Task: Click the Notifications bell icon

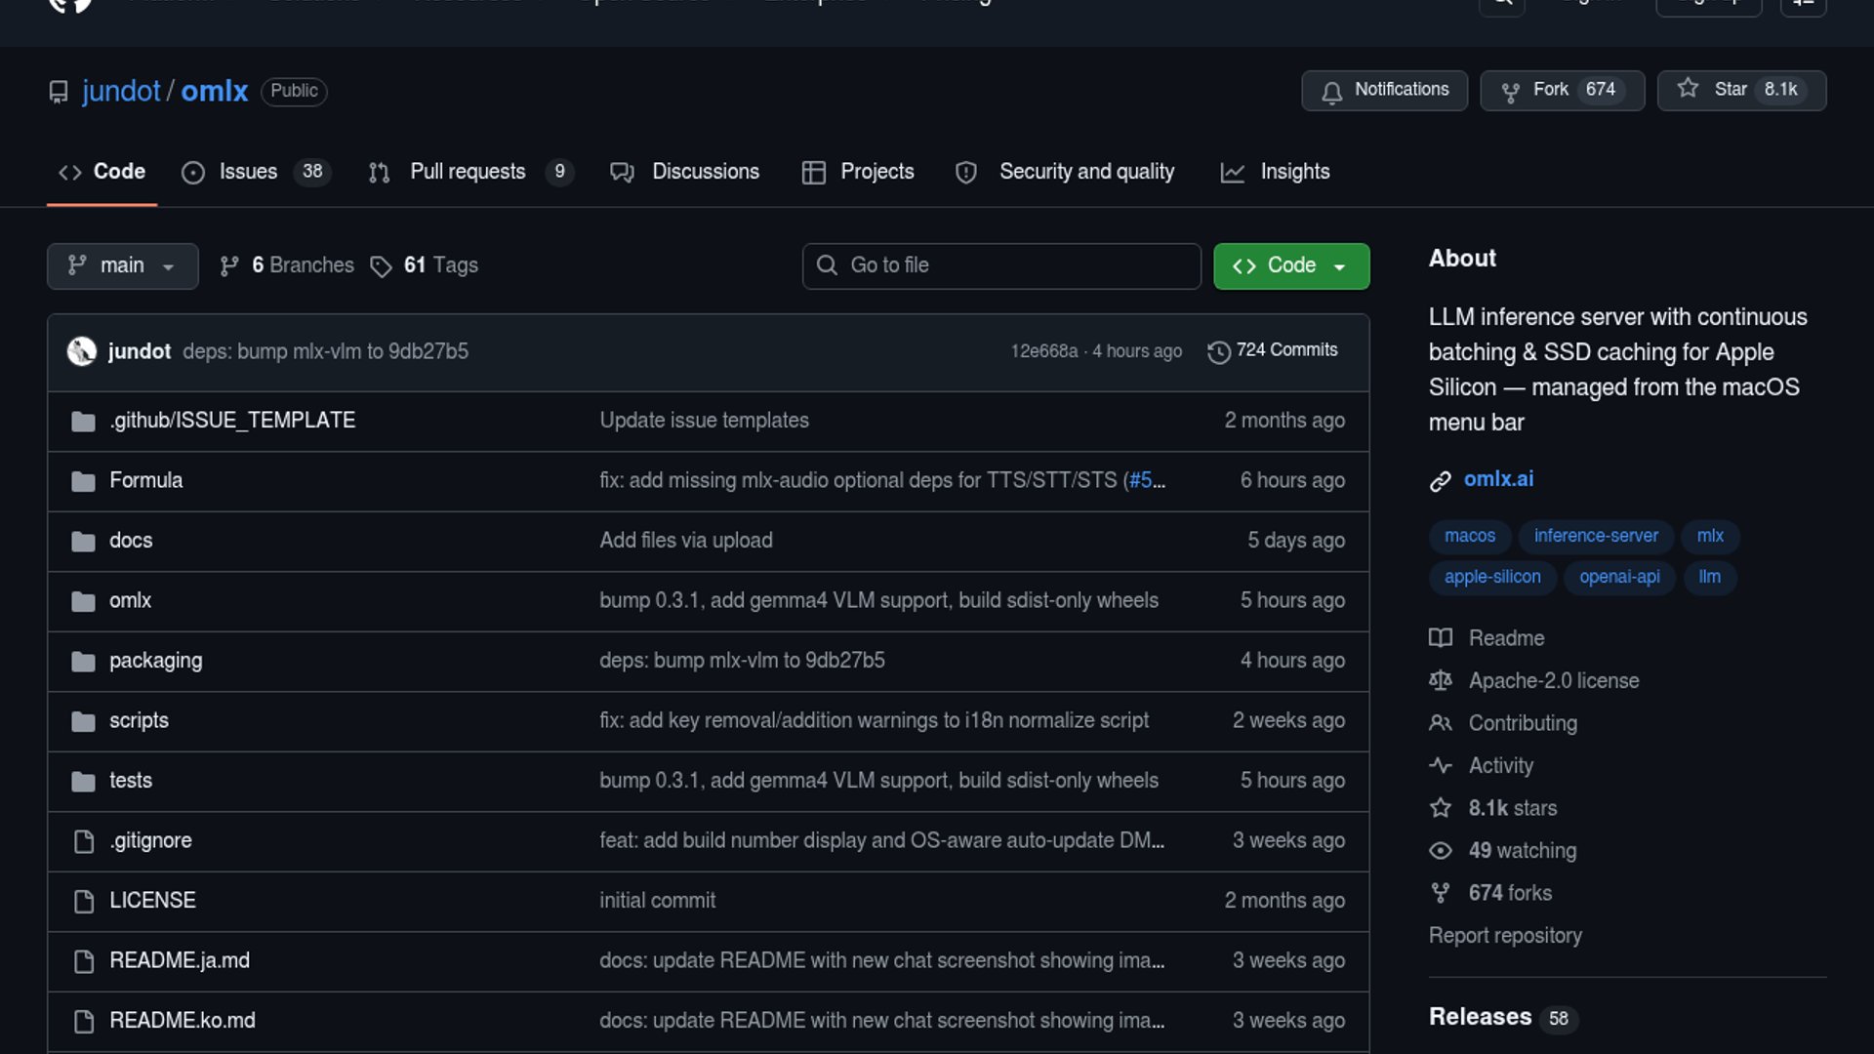Action: [x=1331, y=91]
